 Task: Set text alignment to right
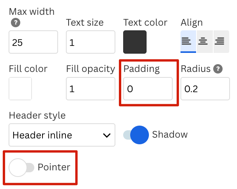(220, 41)
